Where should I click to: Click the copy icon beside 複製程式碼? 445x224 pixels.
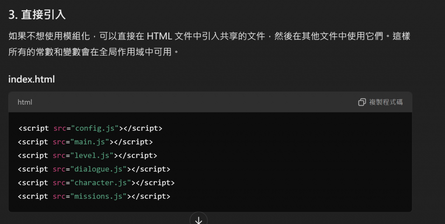[x=362, y=102]
